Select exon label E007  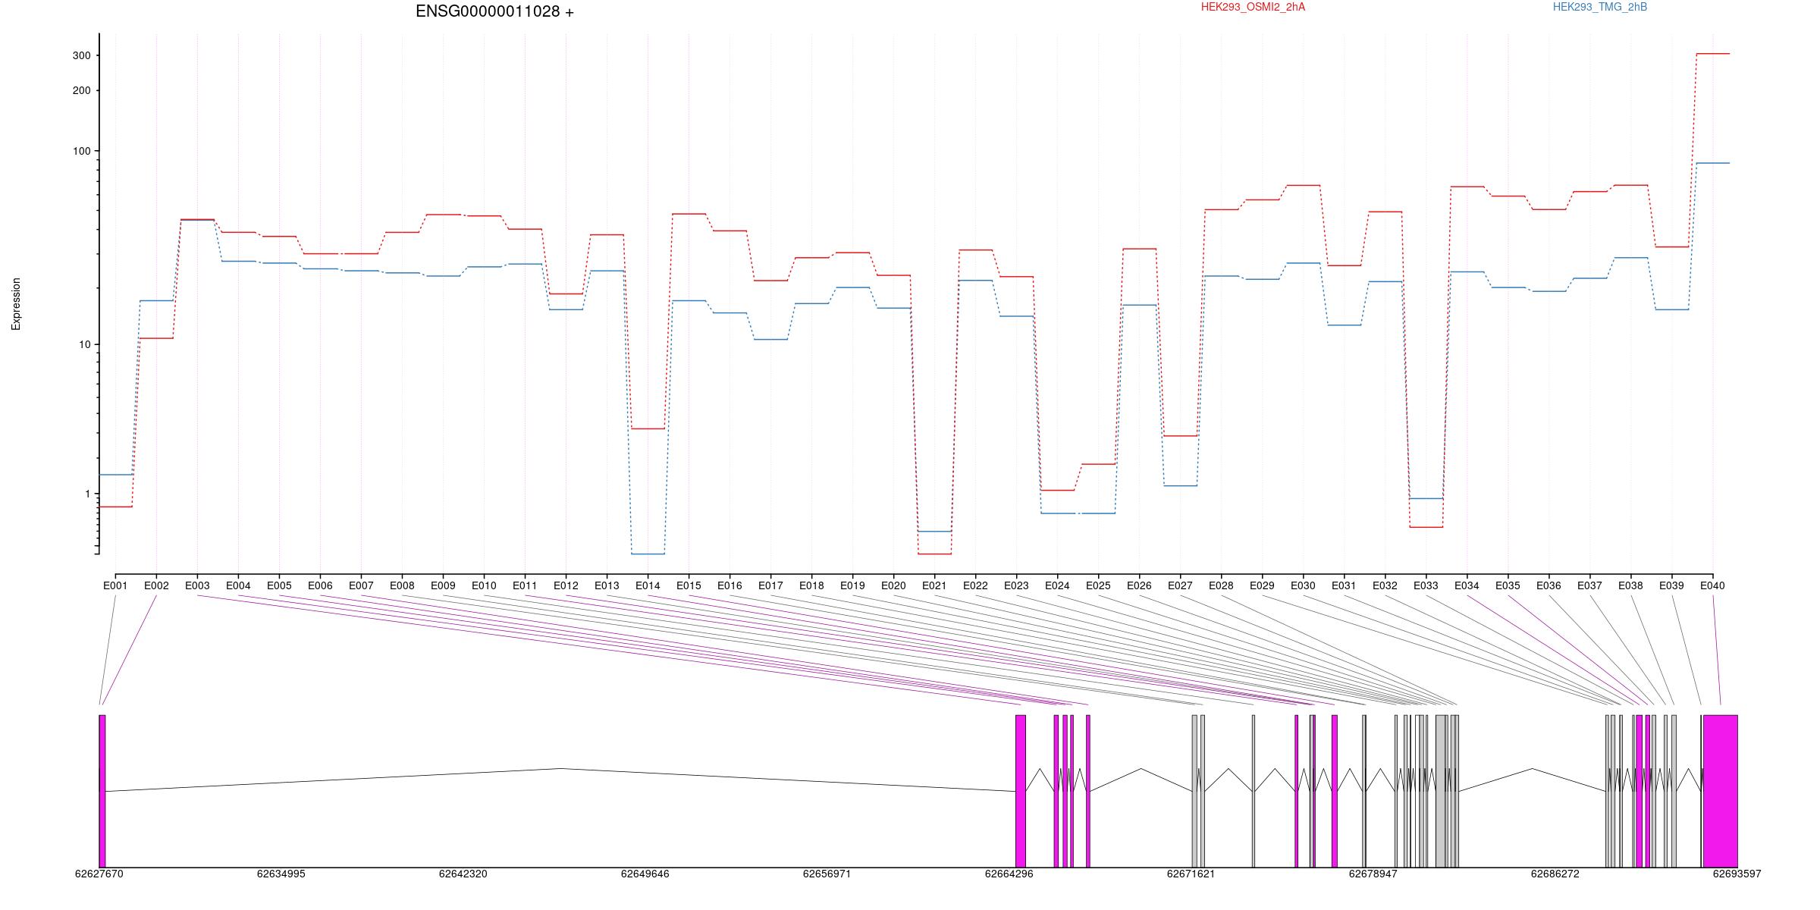[361, 585]
